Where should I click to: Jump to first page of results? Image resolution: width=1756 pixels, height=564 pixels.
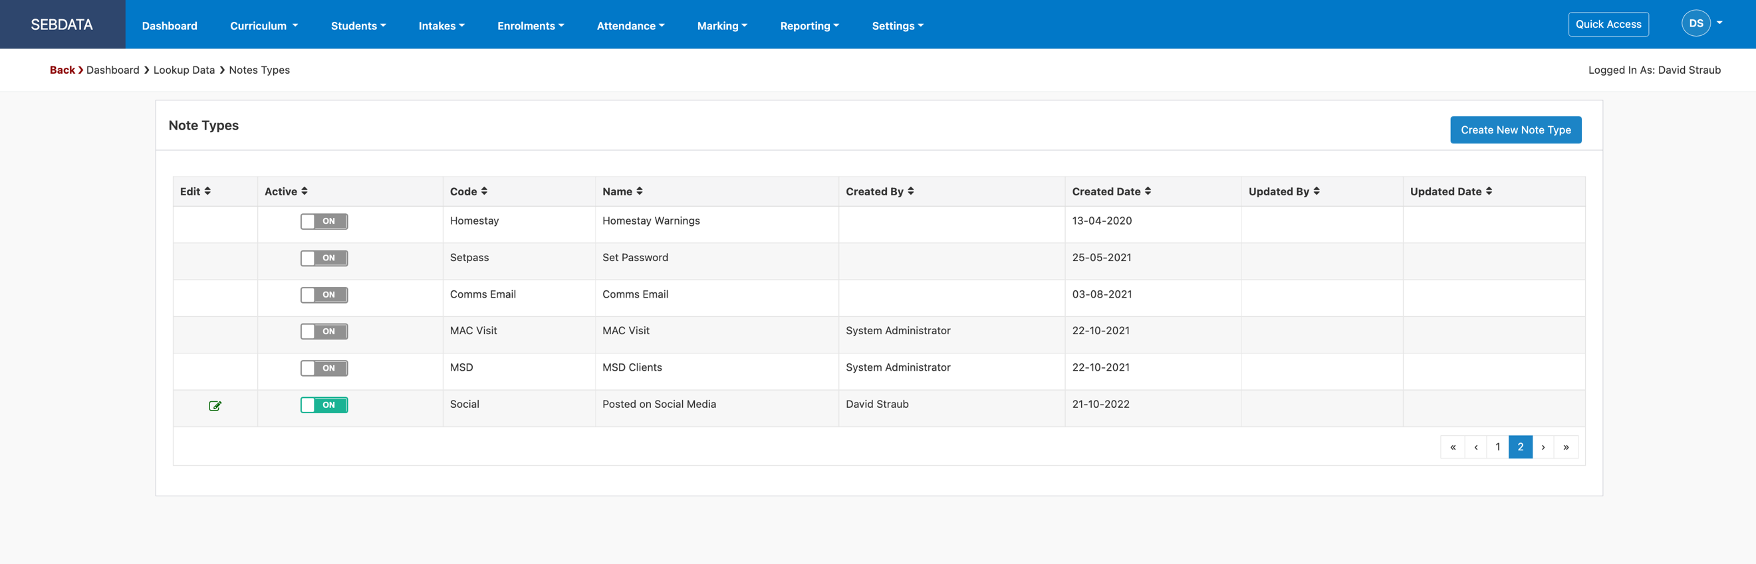click(1453, 448)
